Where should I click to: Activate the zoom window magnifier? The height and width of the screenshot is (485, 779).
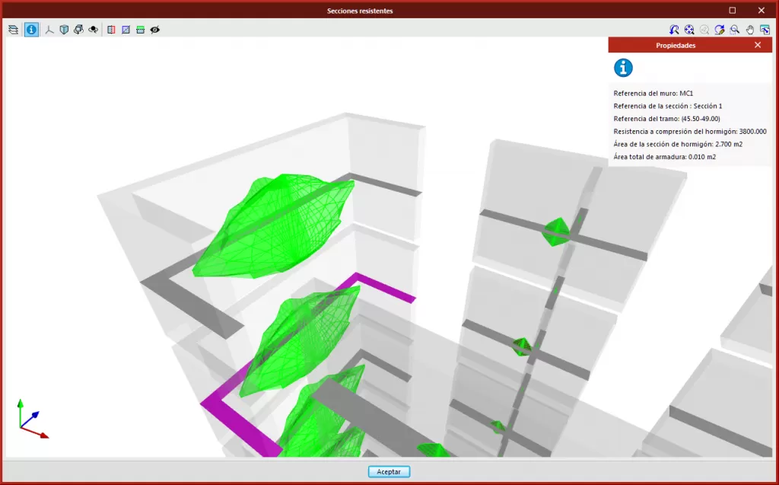tap(734, 30)
